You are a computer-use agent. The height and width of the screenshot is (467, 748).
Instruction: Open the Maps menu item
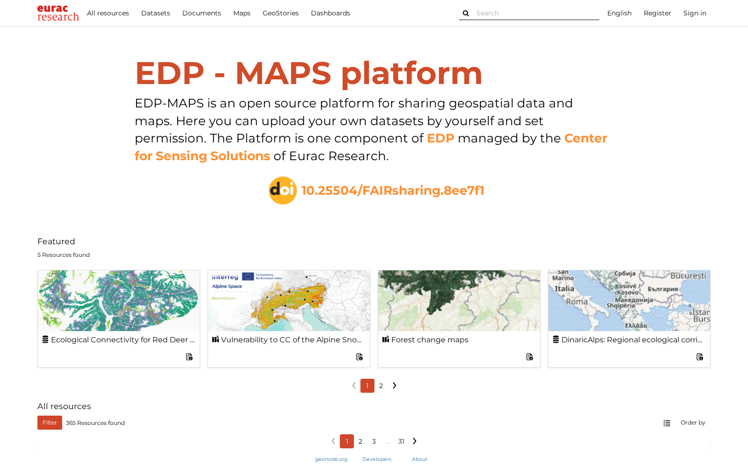coord(242,13)
